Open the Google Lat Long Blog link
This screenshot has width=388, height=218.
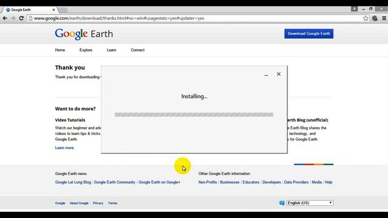pyautogui.click(x=73, y=182)
